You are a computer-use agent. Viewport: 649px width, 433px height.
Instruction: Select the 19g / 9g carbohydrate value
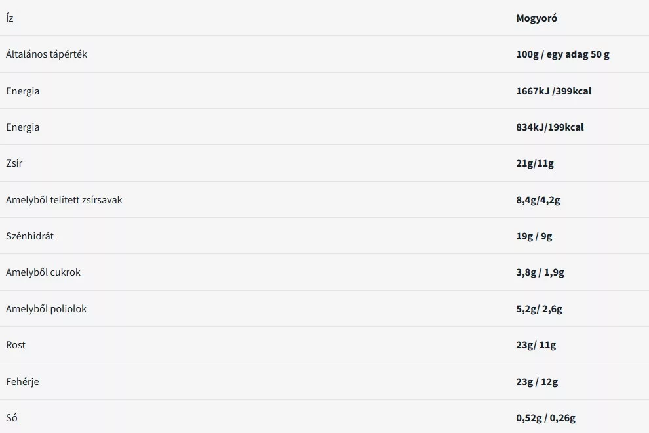534,236
